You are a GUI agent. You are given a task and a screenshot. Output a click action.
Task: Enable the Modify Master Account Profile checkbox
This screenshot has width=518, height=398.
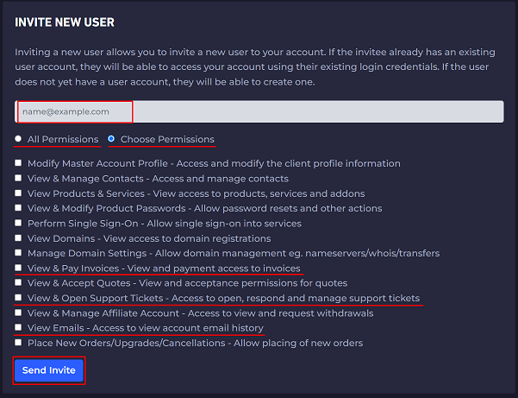point(19,163)
